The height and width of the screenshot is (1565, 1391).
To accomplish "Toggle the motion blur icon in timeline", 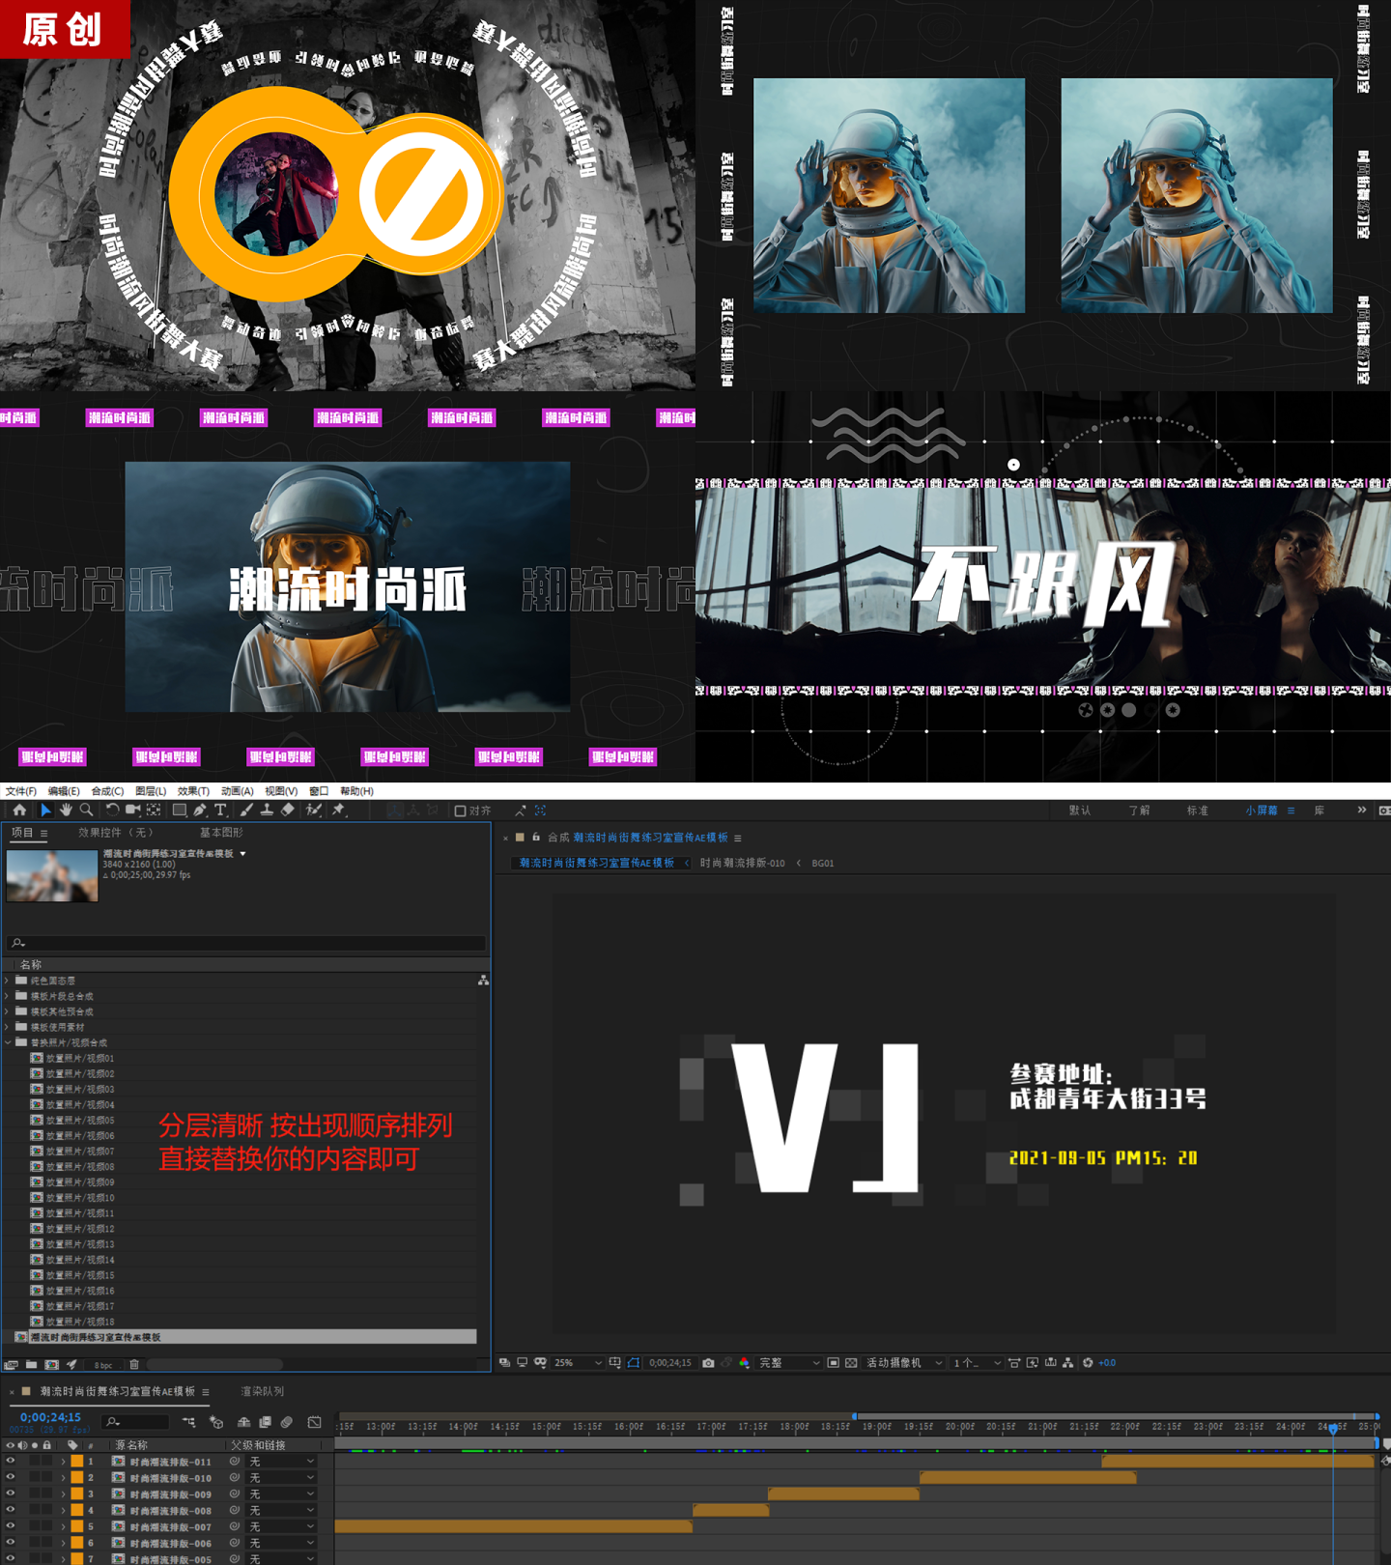I will 287,1422.
